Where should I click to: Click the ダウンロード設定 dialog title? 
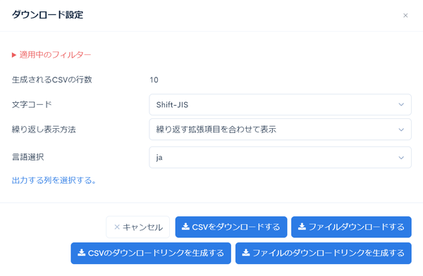47,15
